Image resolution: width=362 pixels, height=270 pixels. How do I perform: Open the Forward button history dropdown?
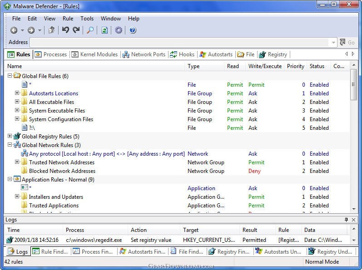click(x=40, y=30)
